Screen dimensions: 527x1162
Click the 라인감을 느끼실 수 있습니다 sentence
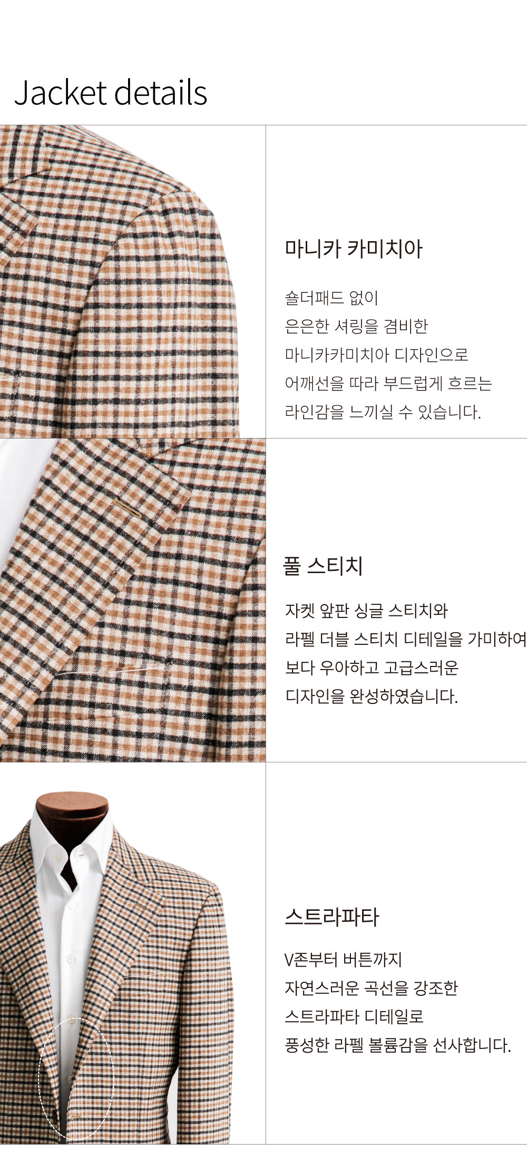tap(383, 412)
